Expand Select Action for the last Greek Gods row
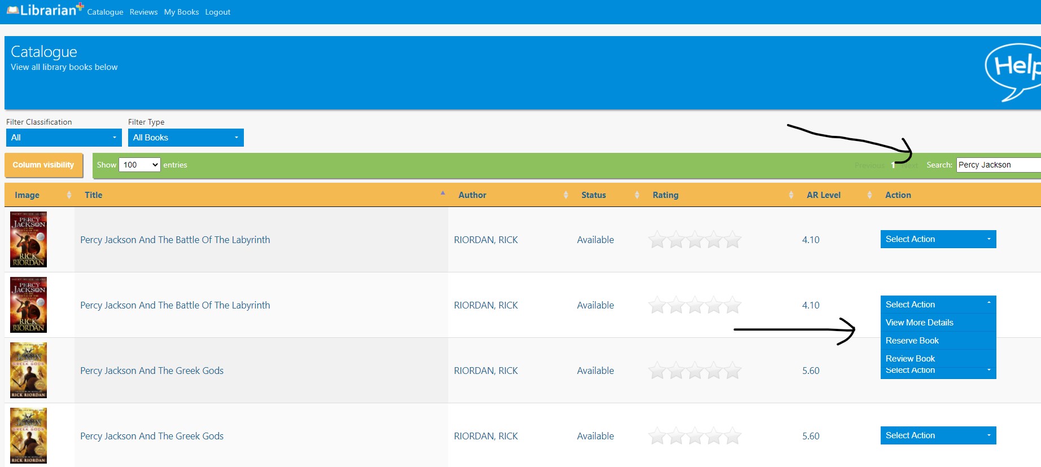The width and height of the screenshot is (1041, 467). pyautogui.click(x=938, y=435)
